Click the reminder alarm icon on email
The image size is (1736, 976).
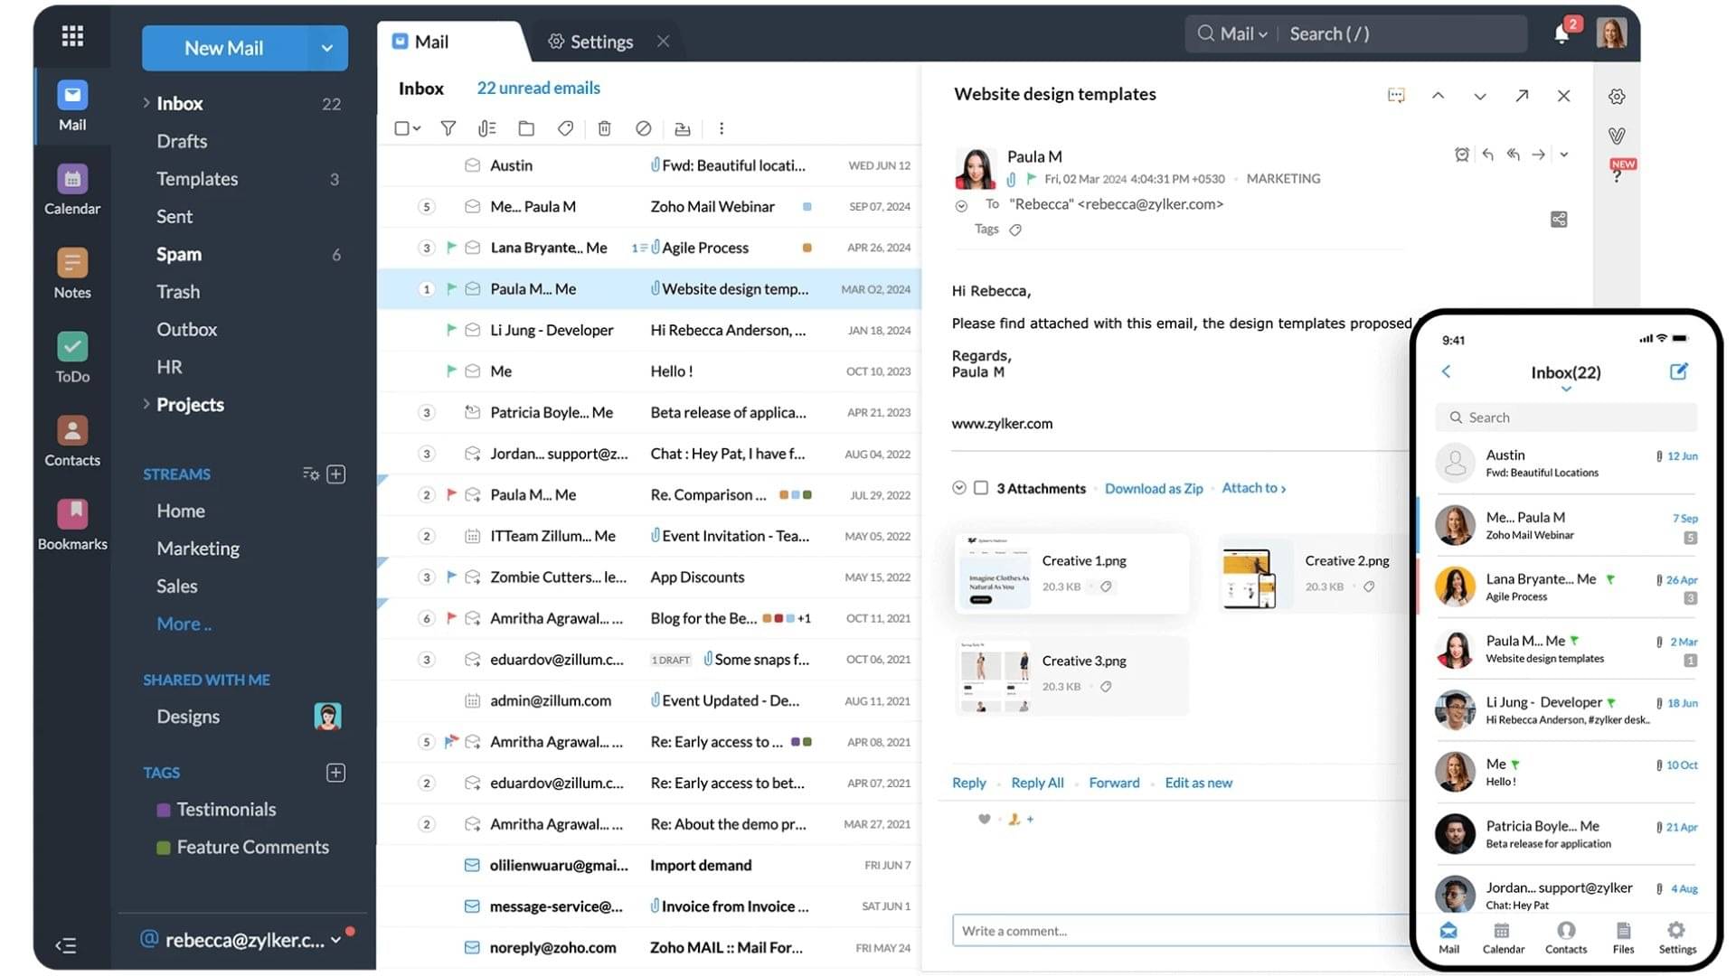coord(1461,155)
